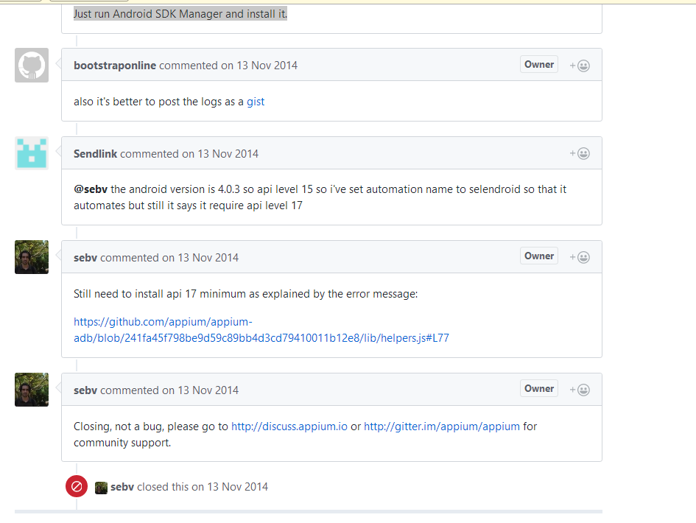Open sebv's avatar beside api 17 comment
The height and width of the screenshot is (523, 696).
(32, 257)
